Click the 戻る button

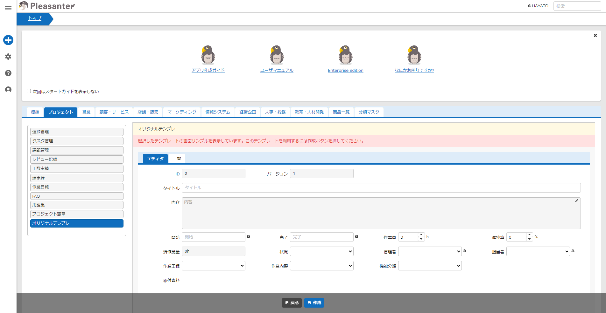(292, 303)
